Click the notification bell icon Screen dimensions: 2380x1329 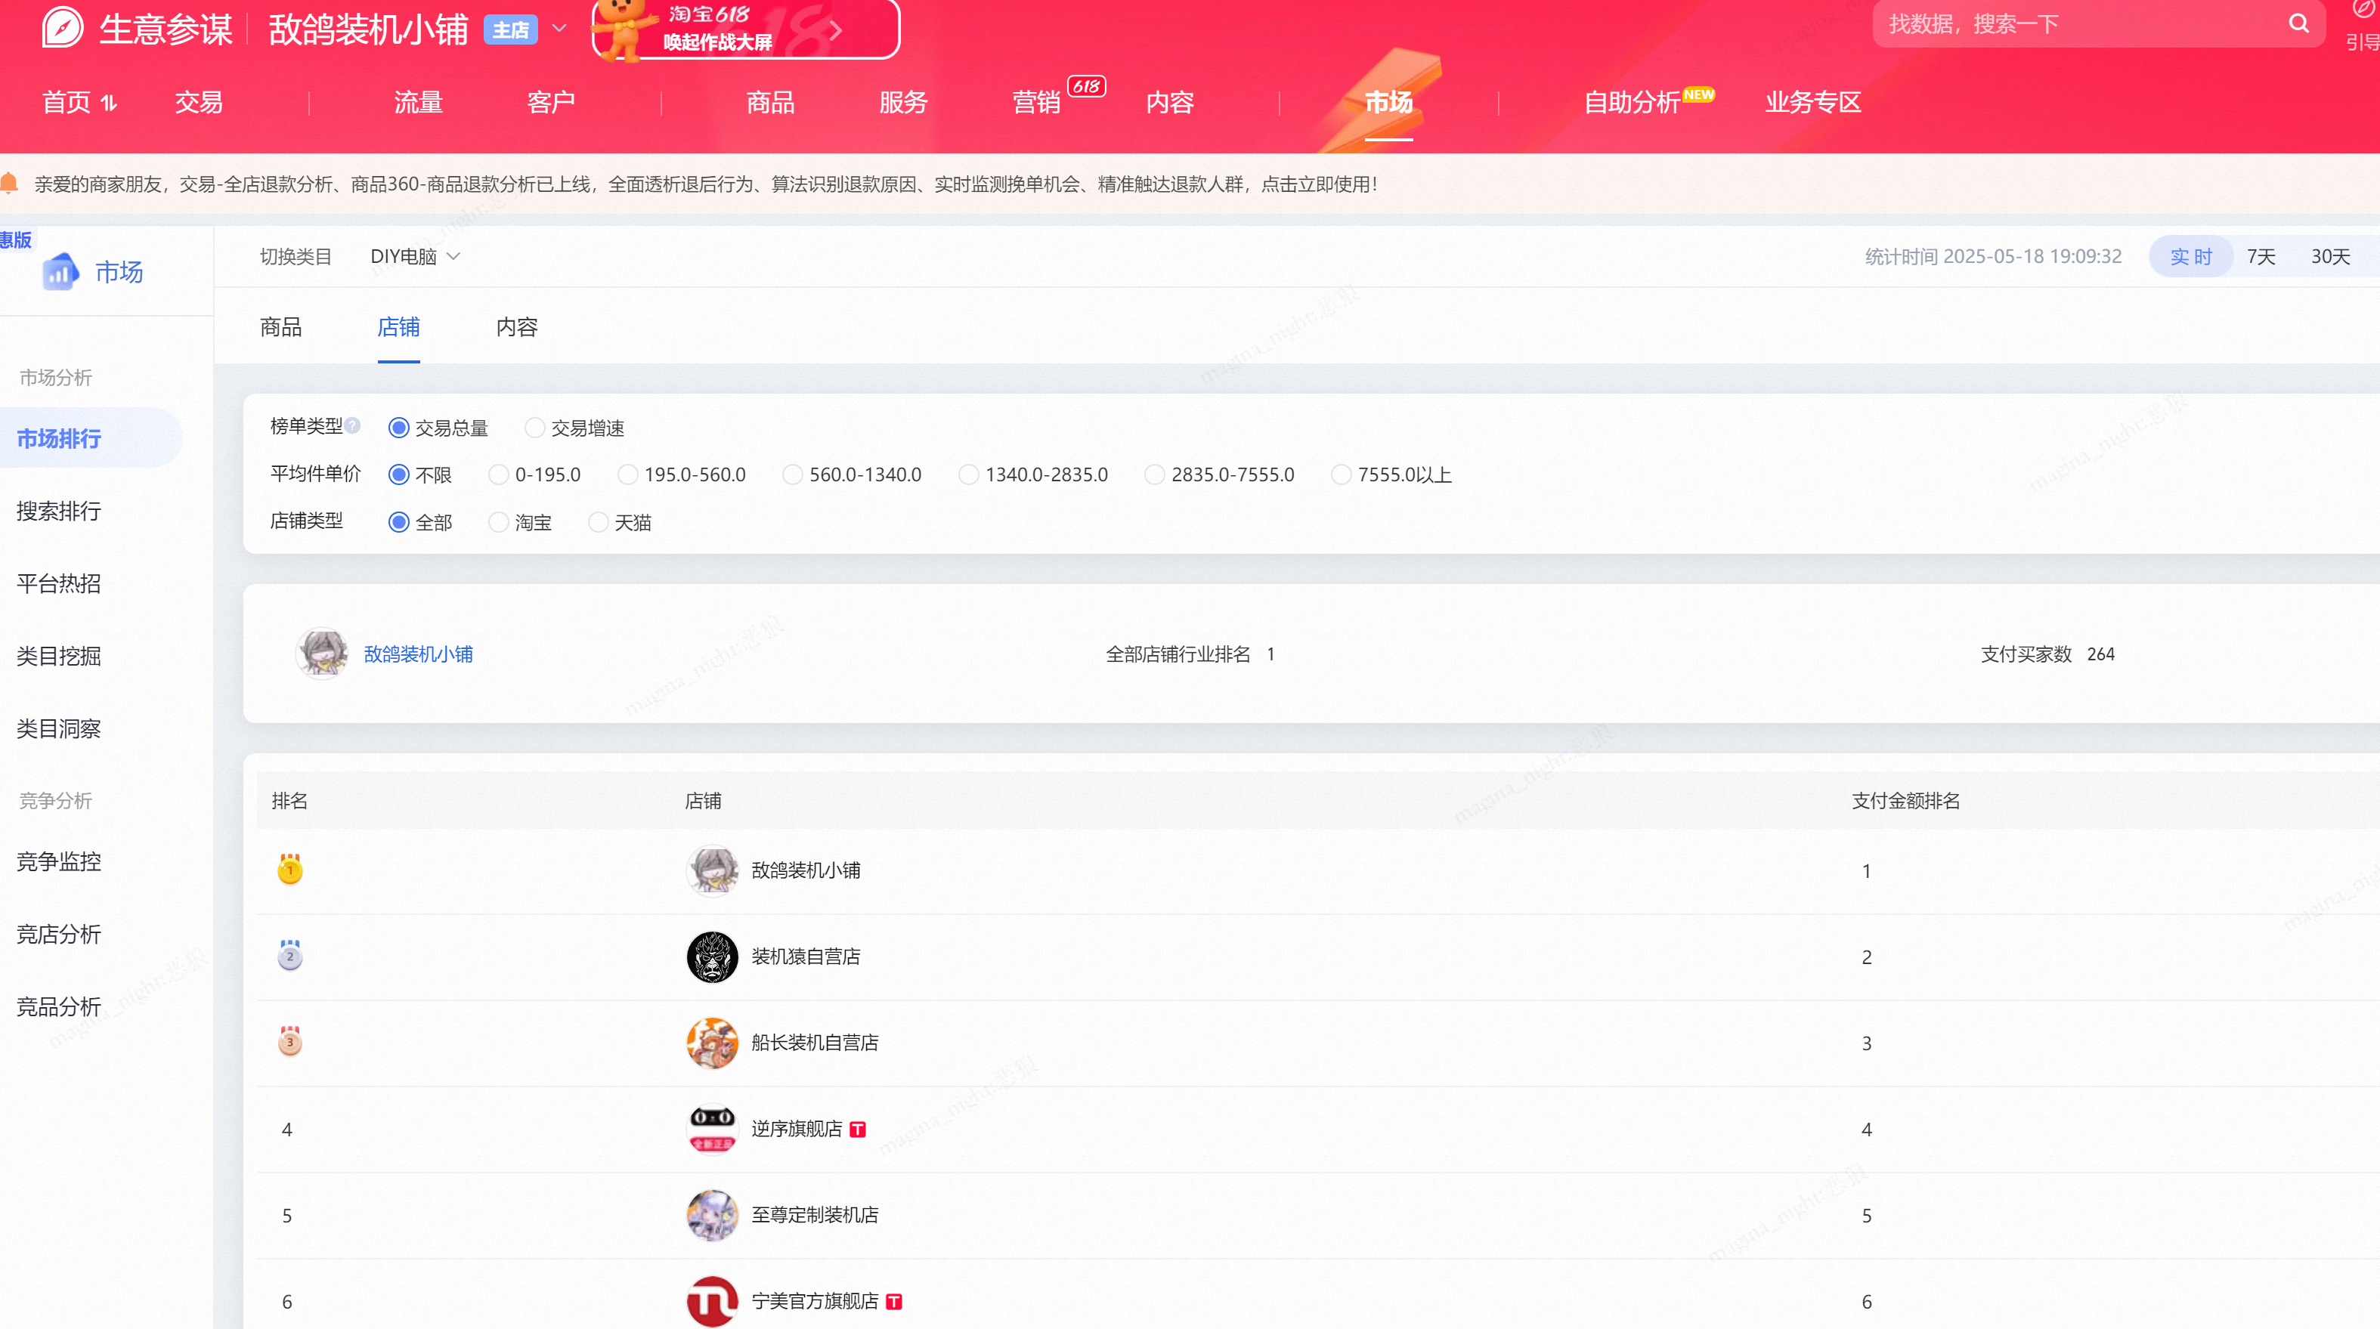[9, 183]
